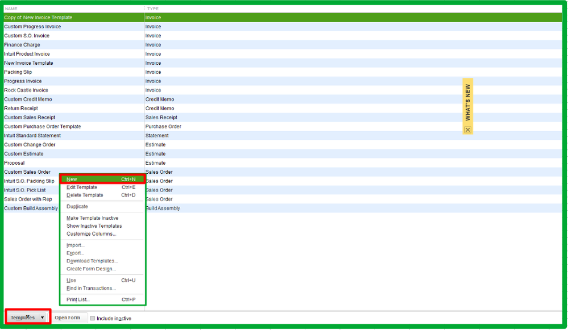Click the Build Assembly type cell
Screen dimensions: 568x330
163,208
